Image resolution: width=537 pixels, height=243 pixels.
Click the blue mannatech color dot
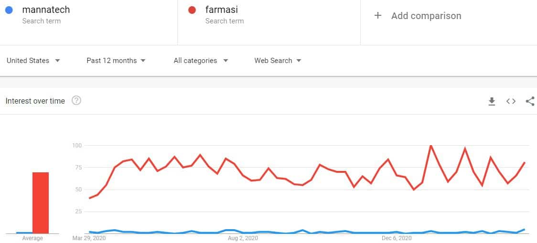9,10
